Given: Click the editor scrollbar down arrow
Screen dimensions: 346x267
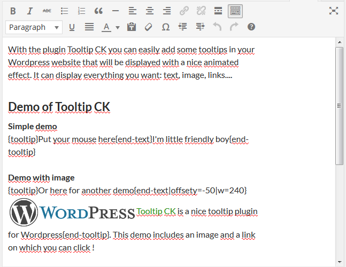Looking at the screenshot, I should [x=340, y=262].
